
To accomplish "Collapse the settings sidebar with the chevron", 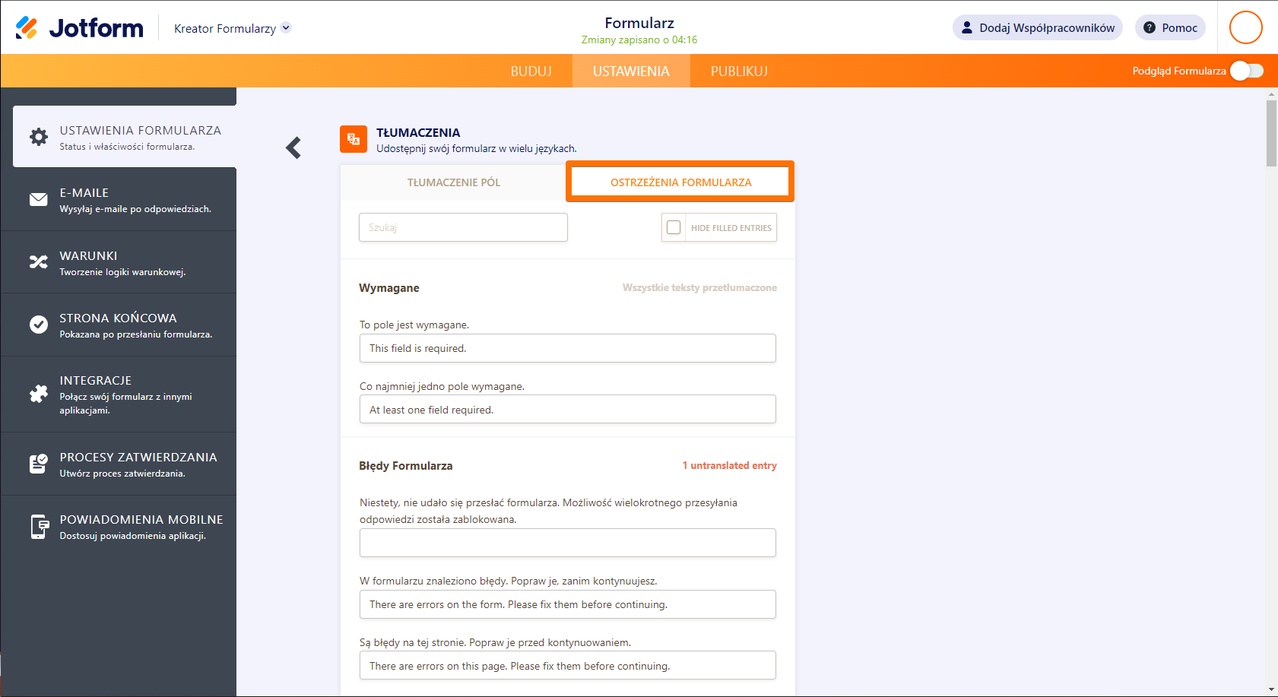I will point(293,147).
